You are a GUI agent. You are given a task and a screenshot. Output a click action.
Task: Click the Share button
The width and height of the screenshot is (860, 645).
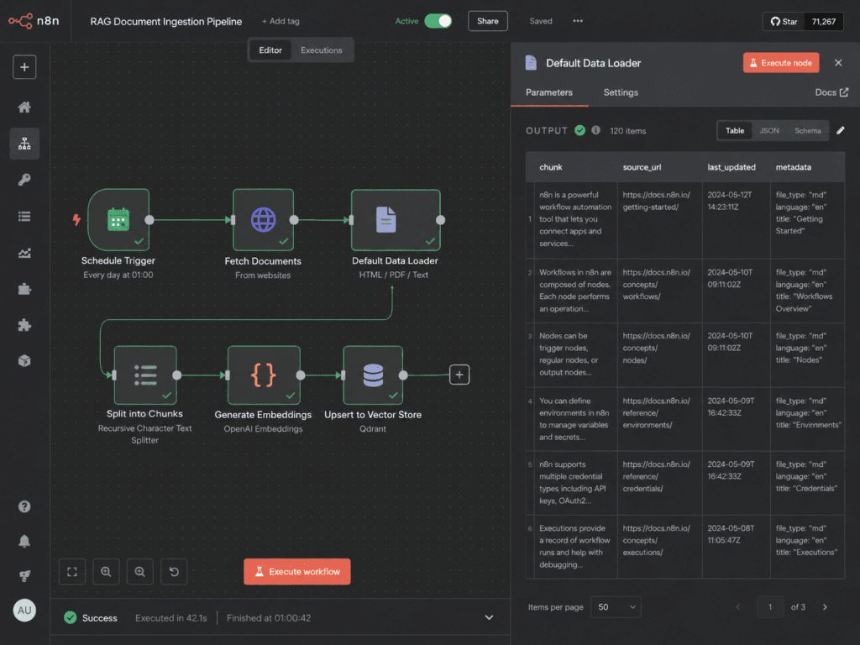[x=488, y=21]
